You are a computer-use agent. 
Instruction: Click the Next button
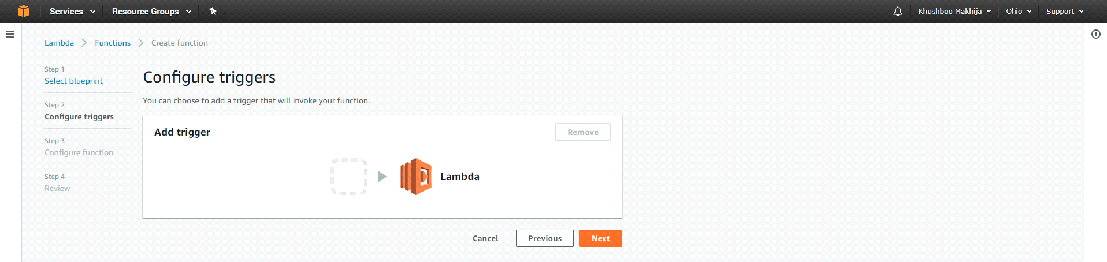[x=601, y=238]
